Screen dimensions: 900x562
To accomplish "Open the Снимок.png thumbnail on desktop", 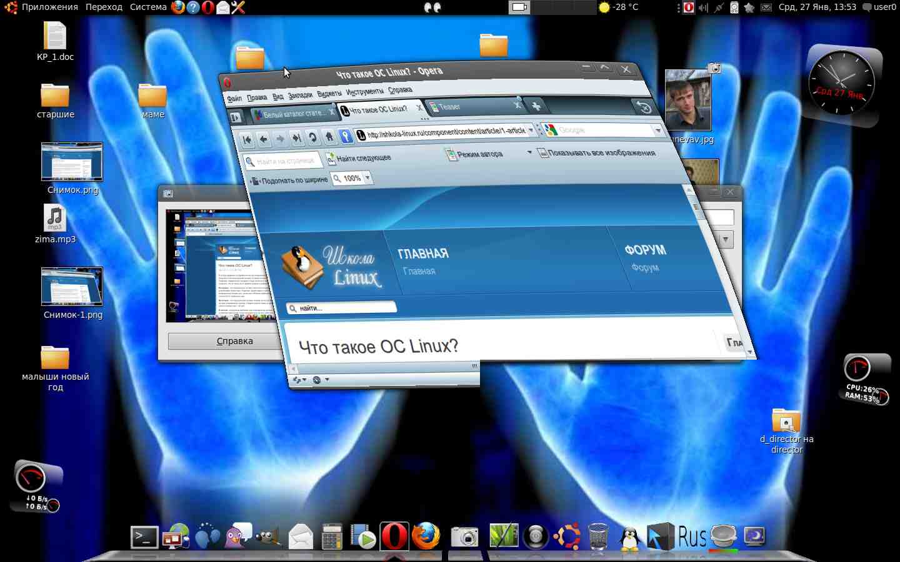I will point(72,162).
